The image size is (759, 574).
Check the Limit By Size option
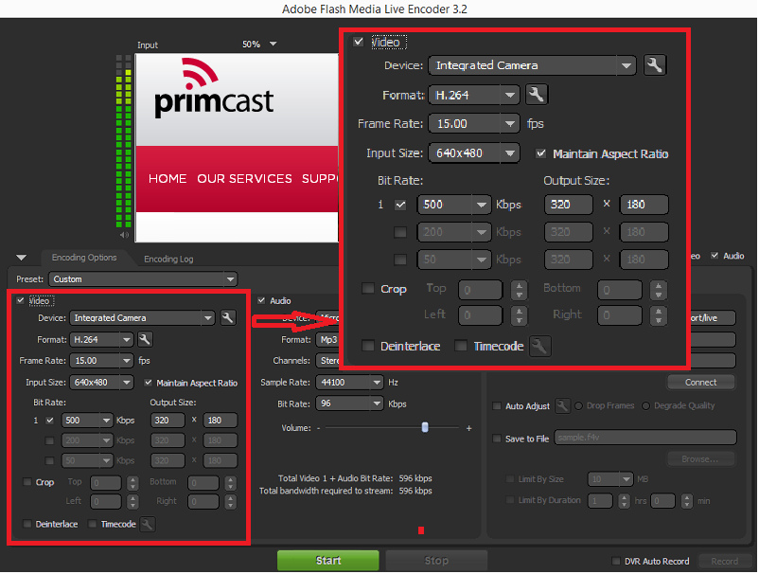(510, 479)
